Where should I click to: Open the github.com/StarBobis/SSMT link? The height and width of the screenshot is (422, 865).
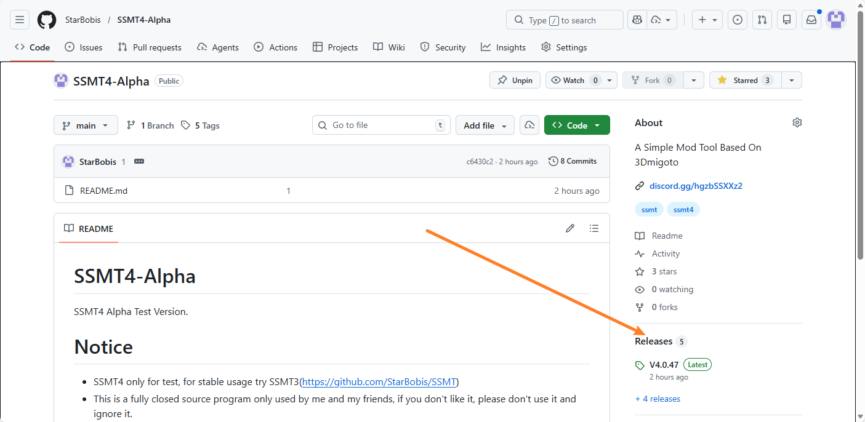379,381
